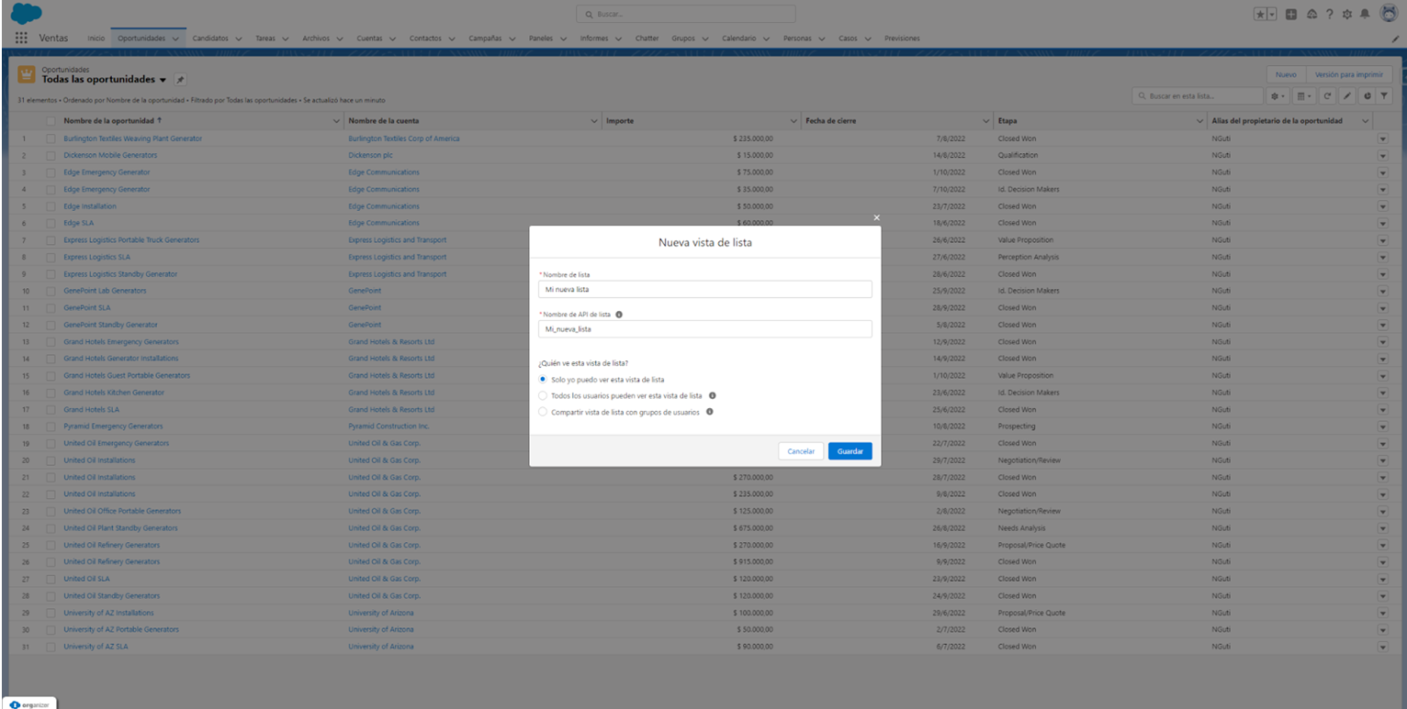The image size is (1407, 709).
Task: Open the display-as table dropdown
Action: pyautogui.click(x=1304, y=95)
